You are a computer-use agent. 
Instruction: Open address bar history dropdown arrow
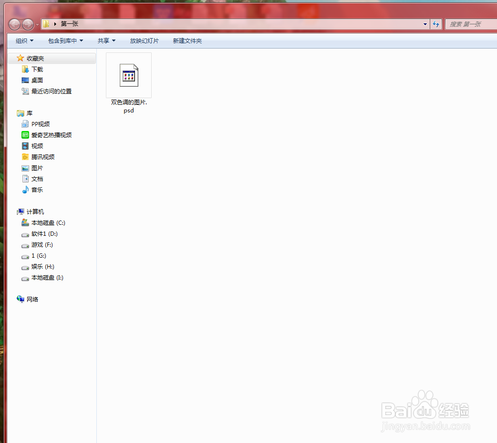425,24
